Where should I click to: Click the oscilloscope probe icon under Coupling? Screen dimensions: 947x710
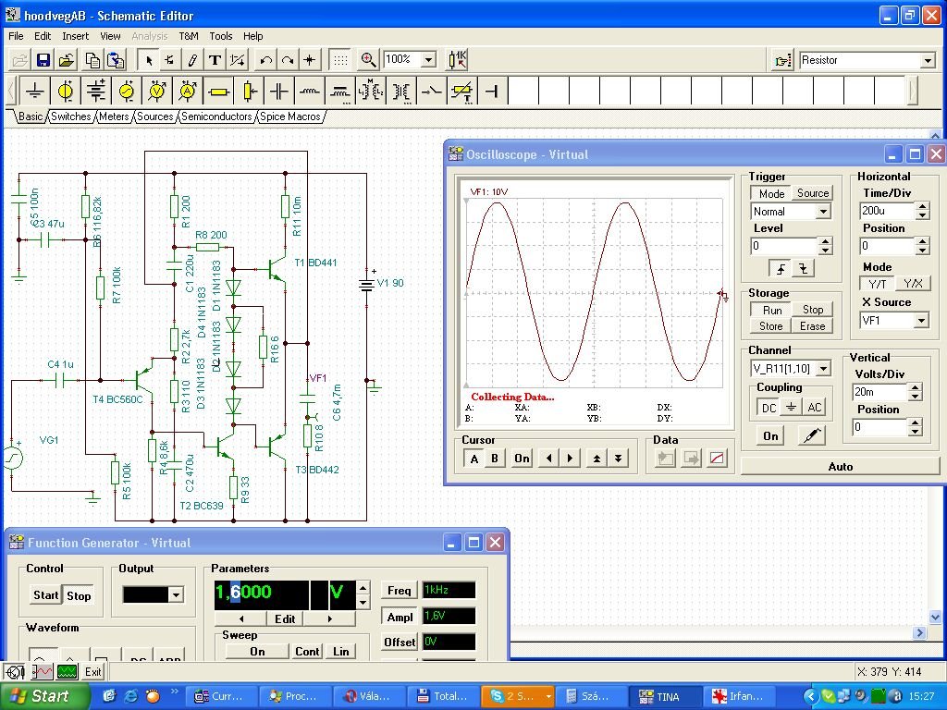pos(811,435)
